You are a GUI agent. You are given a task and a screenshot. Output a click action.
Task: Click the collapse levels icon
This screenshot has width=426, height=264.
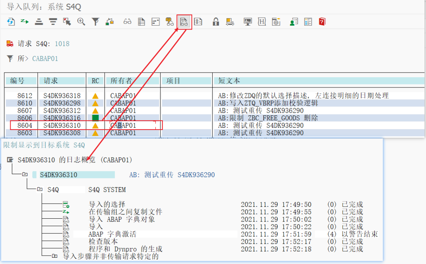tap(39, 22)
